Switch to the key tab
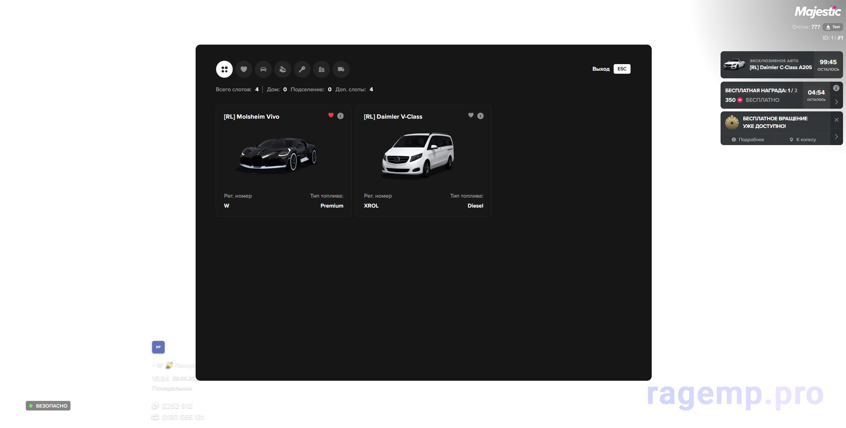The width and height of the screenshot is (846, 428). coord(302,69)
